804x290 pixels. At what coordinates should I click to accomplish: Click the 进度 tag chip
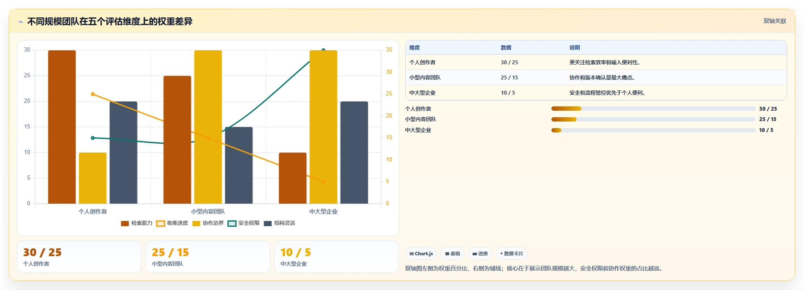pyautogui.click(x=480, y=254)
